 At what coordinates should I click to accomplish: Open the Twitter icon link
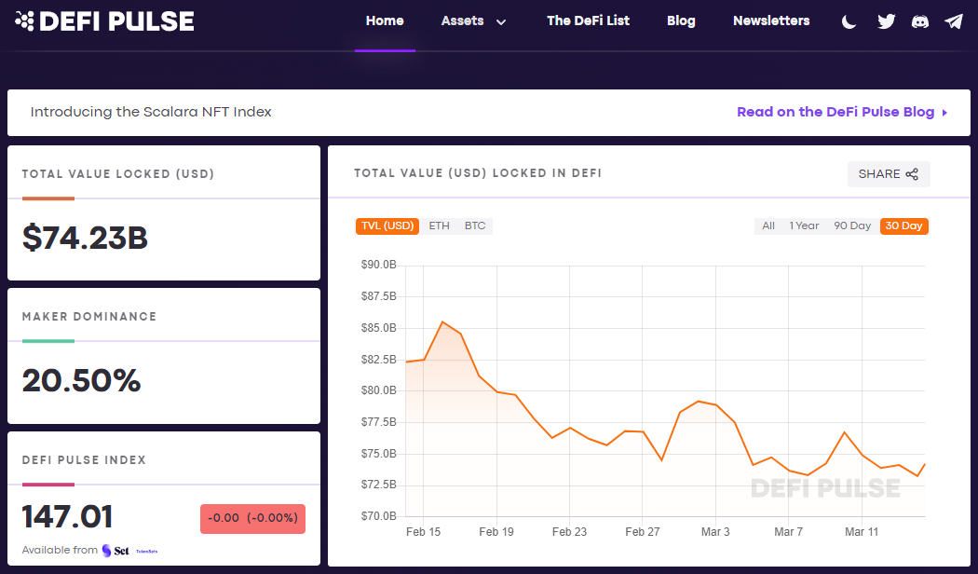[887, 21]
